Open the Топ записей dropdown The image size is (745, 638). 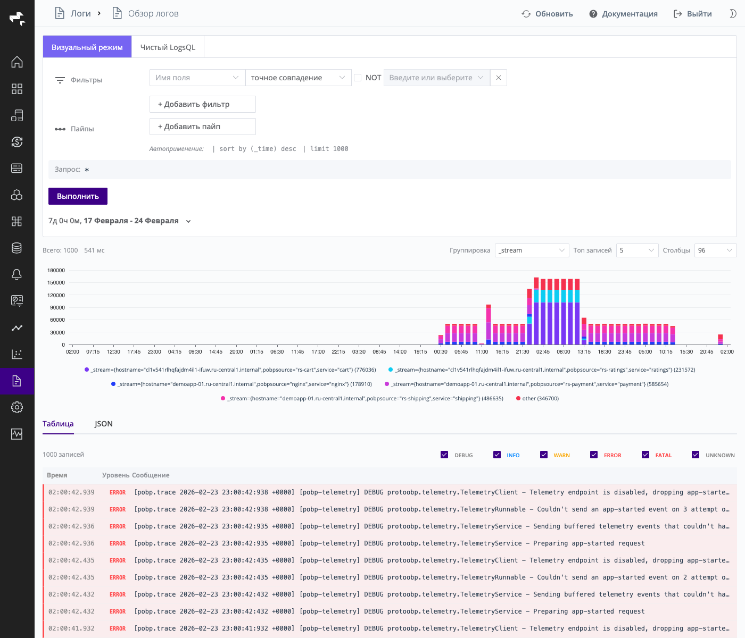[x=637, y=250]
